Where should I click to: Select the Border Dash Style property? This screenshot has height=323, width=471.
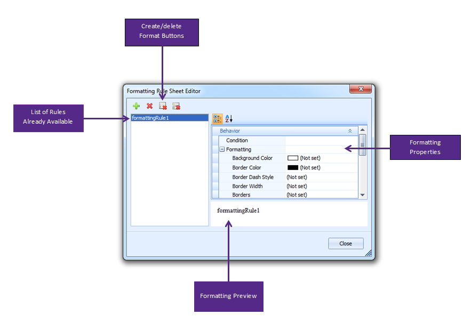point(253,177)
